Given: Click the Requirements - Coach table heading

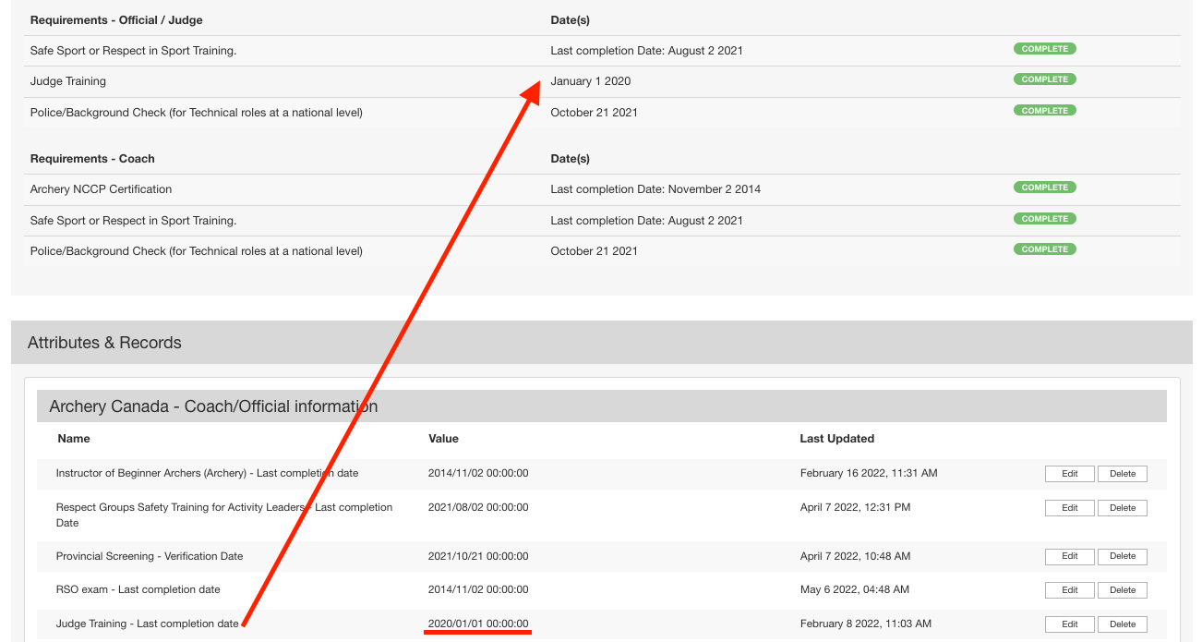Looking at the screenshot, I should (92, 159).
